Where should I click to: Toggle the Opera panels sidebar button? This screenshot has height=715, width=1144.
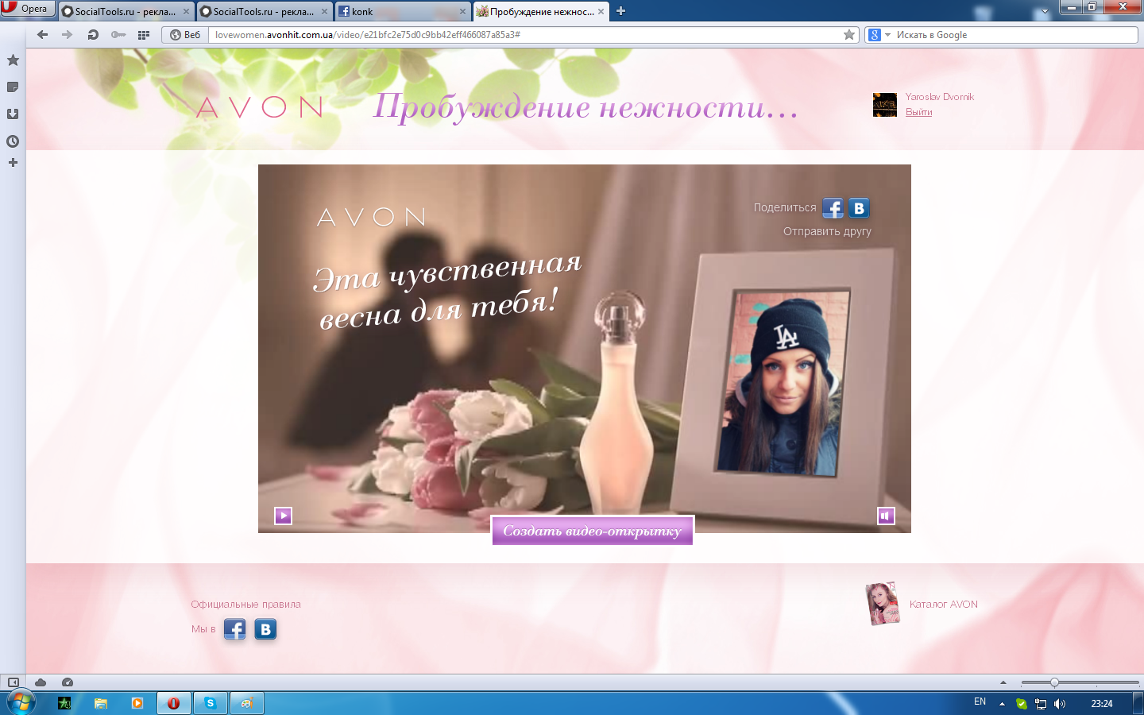tap(13, 682)
